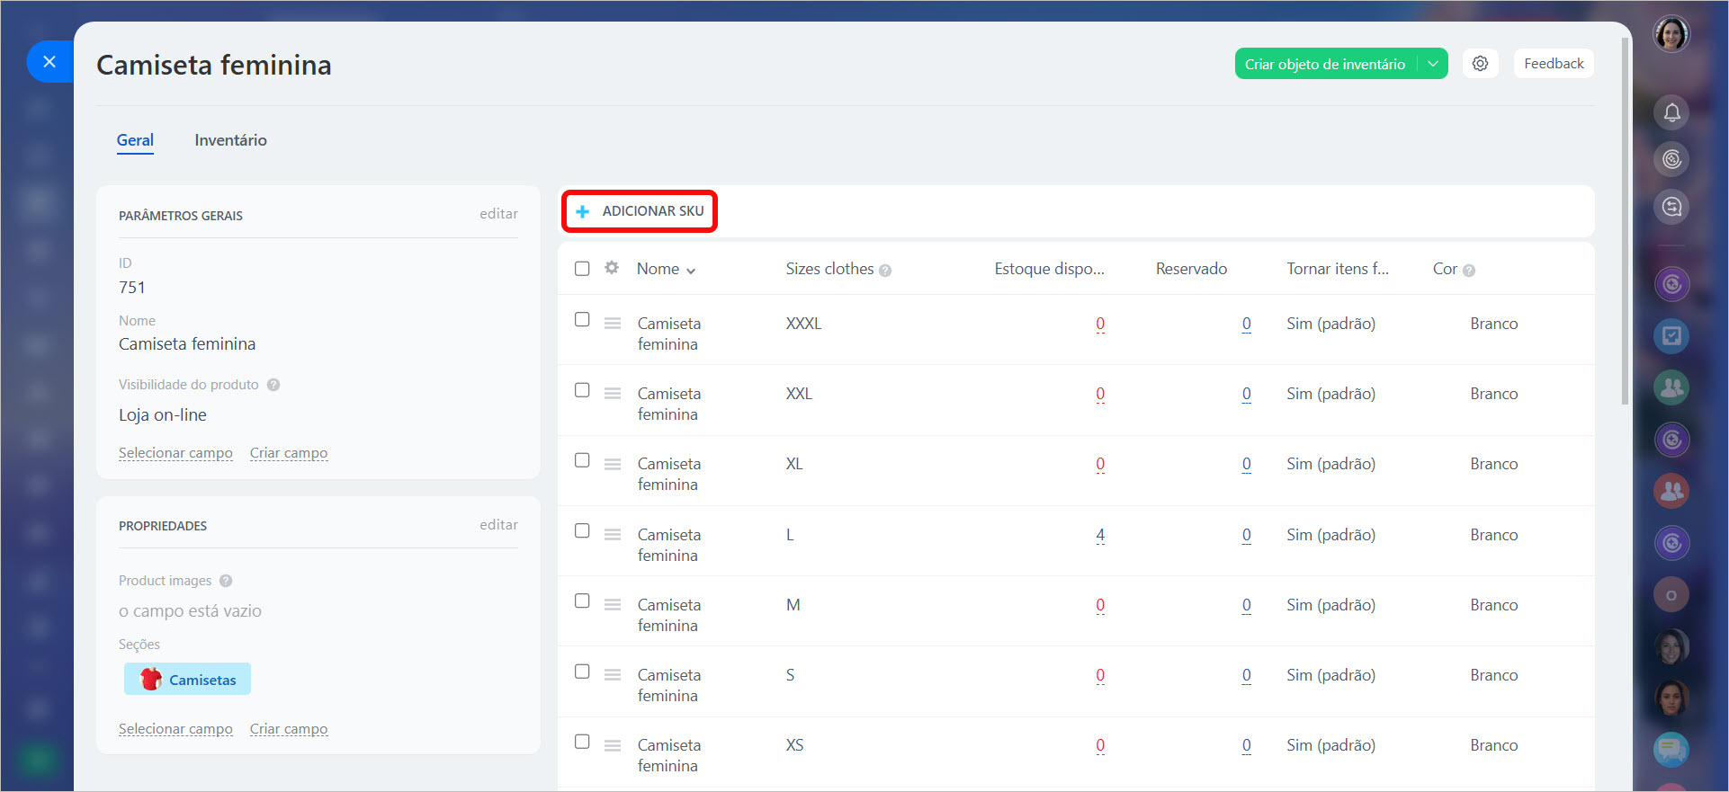Click the XL size cell
This screenshot has height=792, width=1729.
coord(794,464)
